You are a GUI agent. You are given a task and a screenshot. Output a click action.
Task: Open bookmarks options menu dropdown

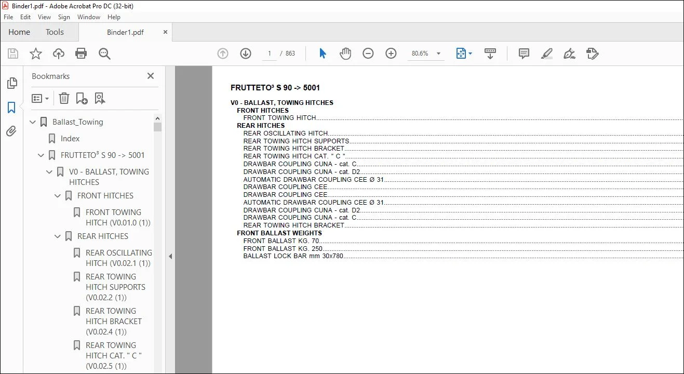point(40,98)
